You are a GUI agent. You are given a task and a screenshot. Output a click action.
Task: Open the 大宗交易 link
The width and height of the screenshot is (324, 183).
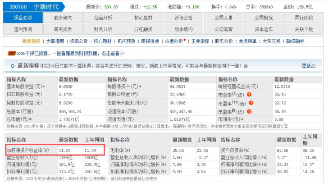pos(271,41)
